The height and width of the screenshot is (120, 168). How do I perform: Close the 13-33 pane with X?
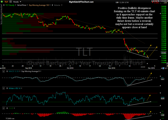pyautogui.click(x=3, y=108)
